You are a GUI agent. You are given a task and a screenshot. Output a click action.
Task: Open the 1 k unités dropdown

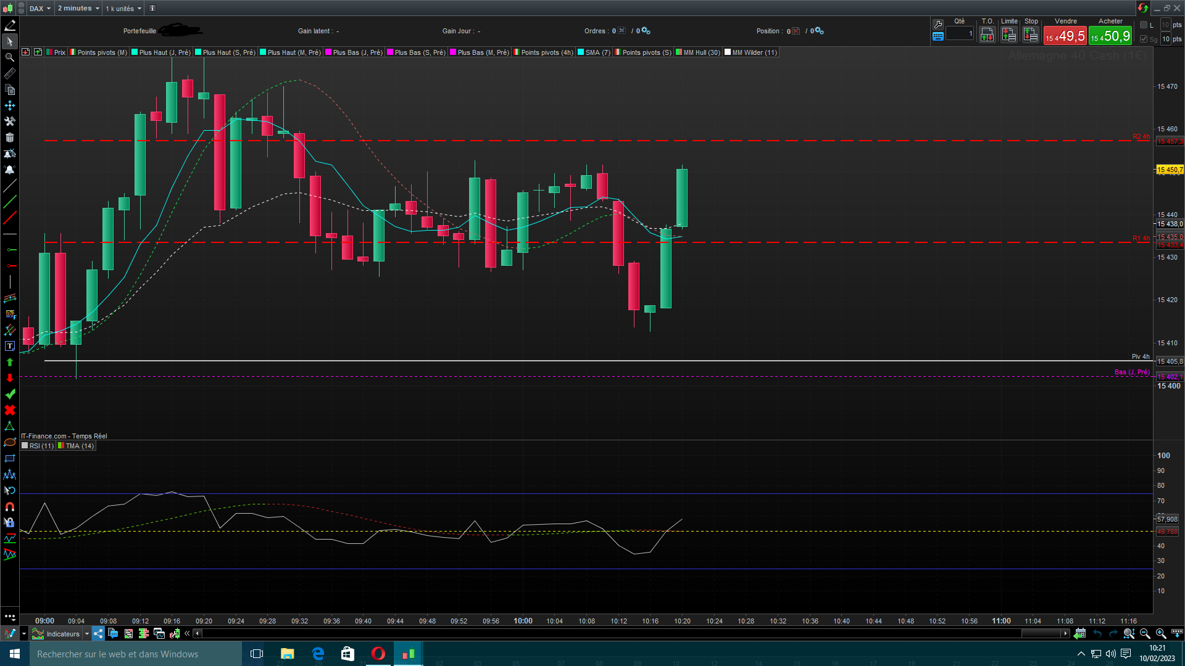tap(123, 9)
